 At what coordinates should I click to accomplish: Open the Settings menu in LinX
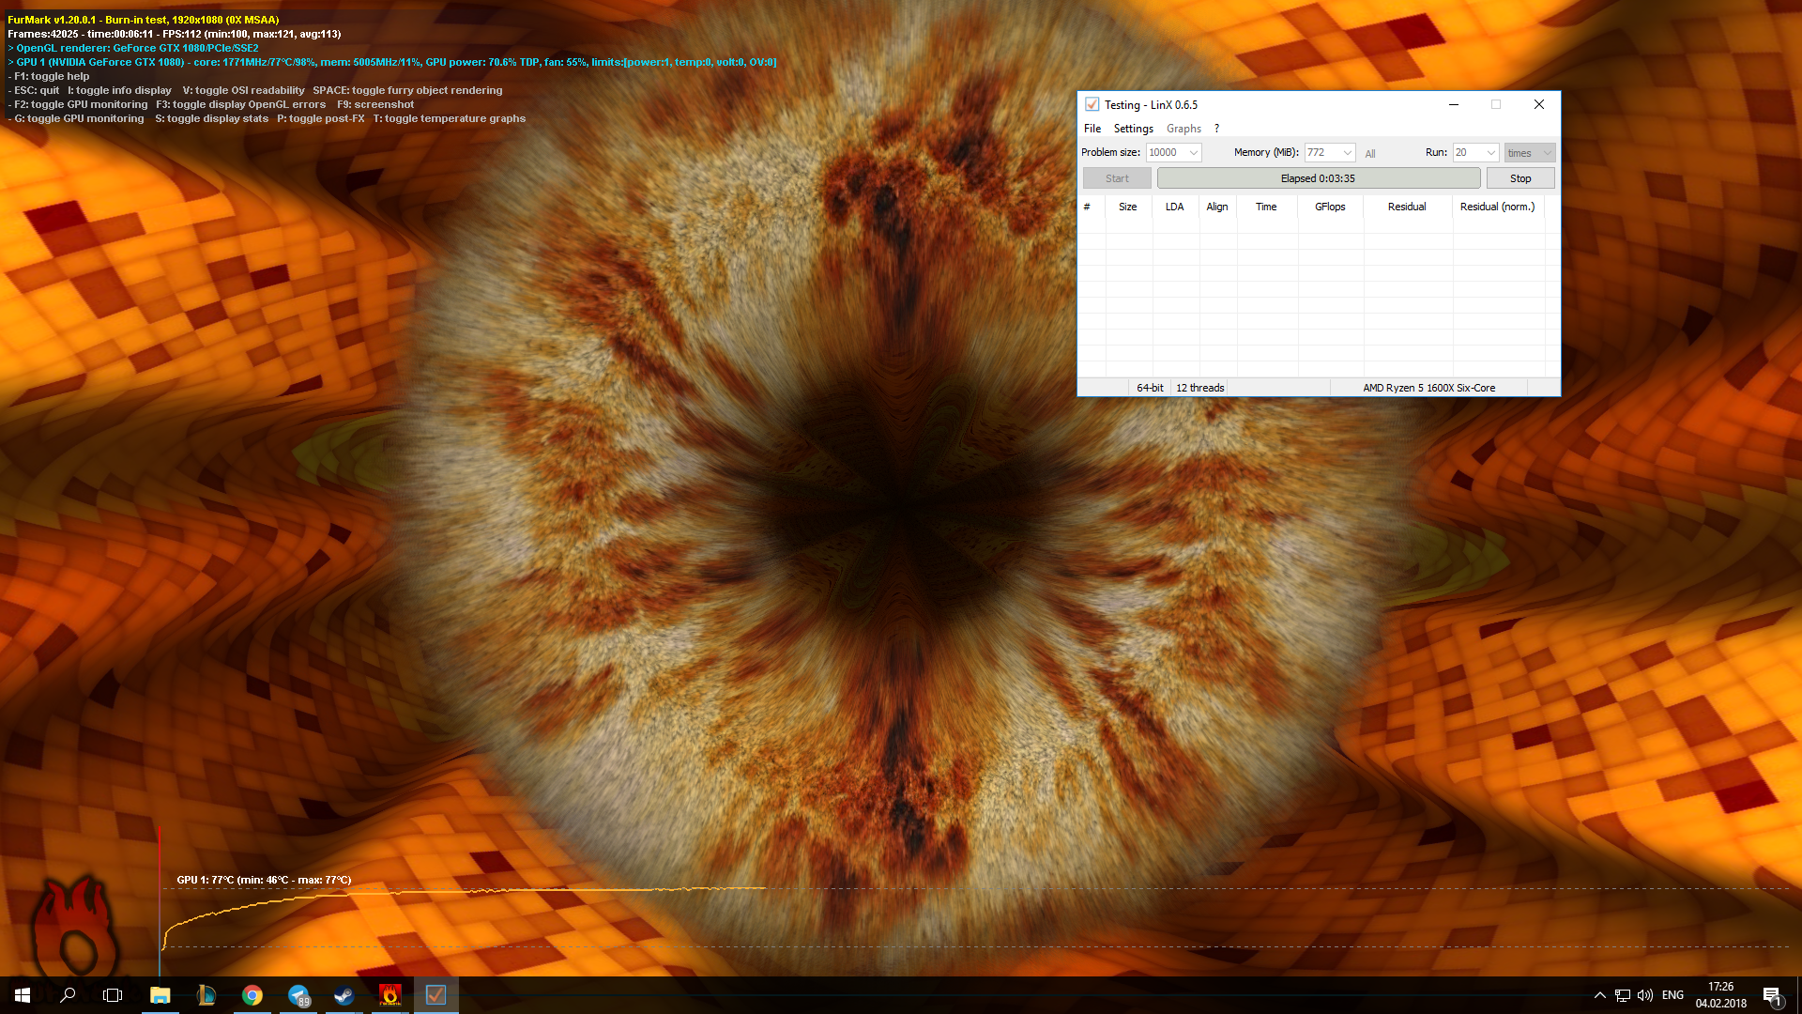pyautogui.click(x=1133, y=129)
